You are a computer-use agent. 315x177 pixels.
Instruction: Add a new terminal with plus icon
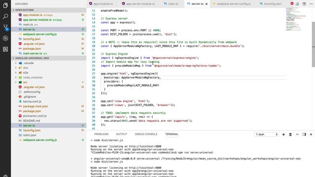click(283, 134)
